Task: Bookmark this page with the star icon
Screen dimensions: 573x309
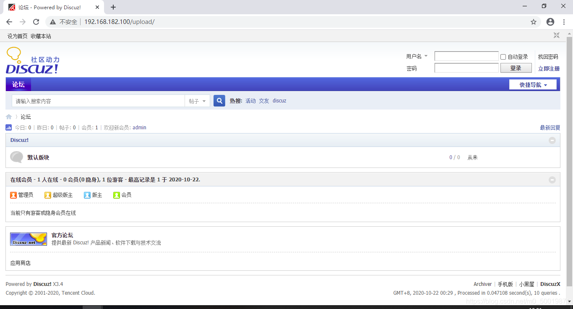Action: click(x=534, y=22)
